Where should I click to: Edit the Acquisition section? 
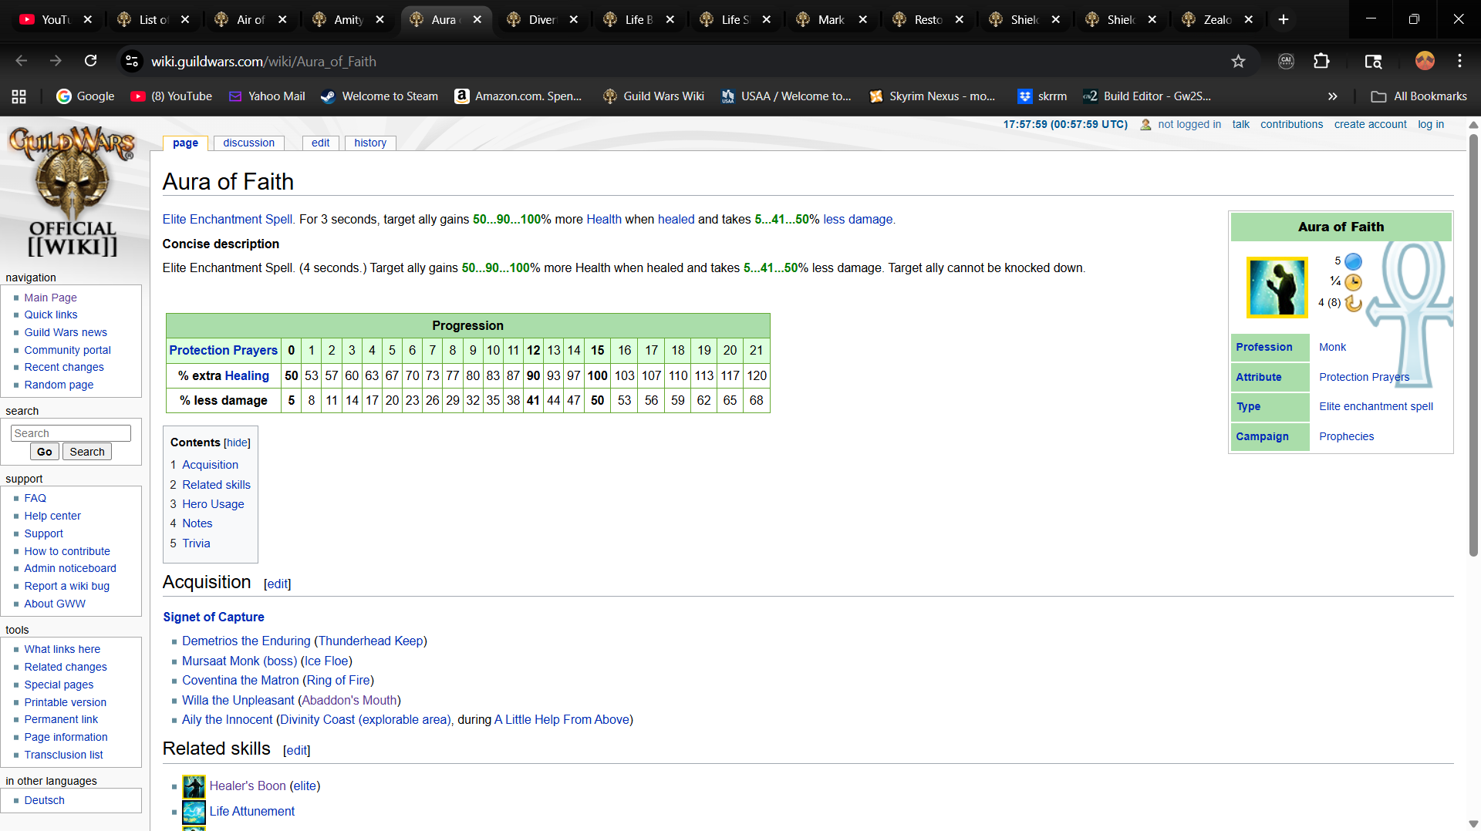tap(278, 584)
